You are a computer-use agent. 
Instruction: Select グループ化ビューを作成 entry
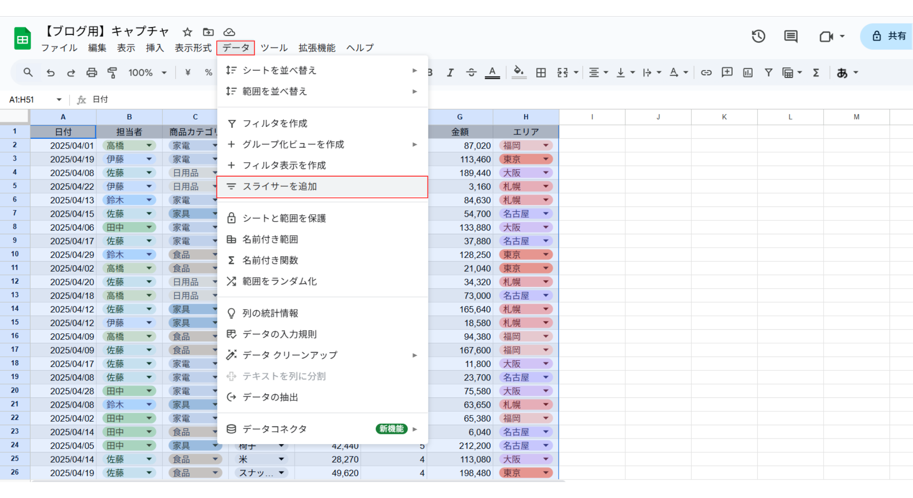[x=322, y=145]
